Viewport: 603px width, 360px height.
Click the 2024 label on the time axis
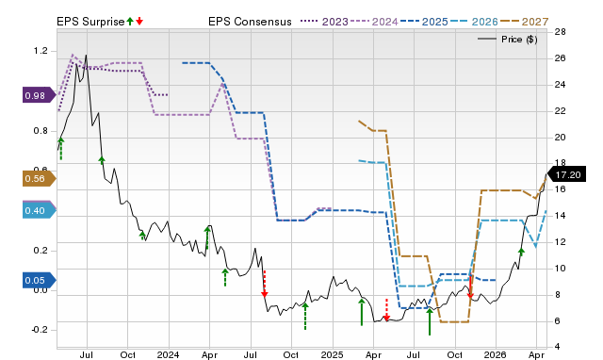click(x=168, y=354)
